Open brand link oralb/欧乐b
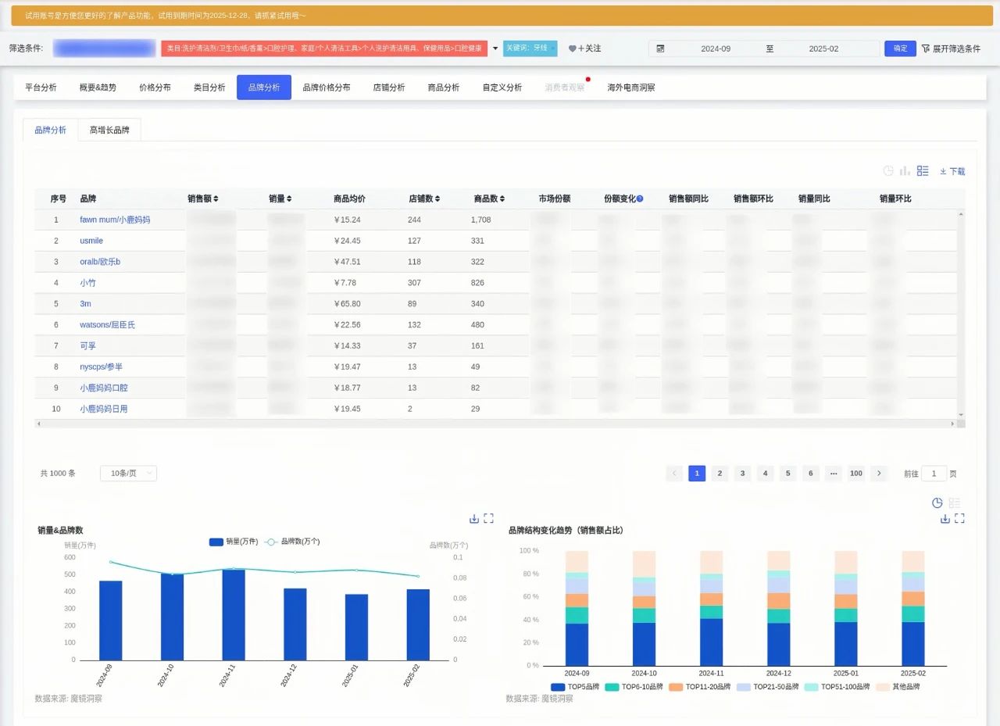This screenshot has height=726, width=1000. tap(100, 262)
